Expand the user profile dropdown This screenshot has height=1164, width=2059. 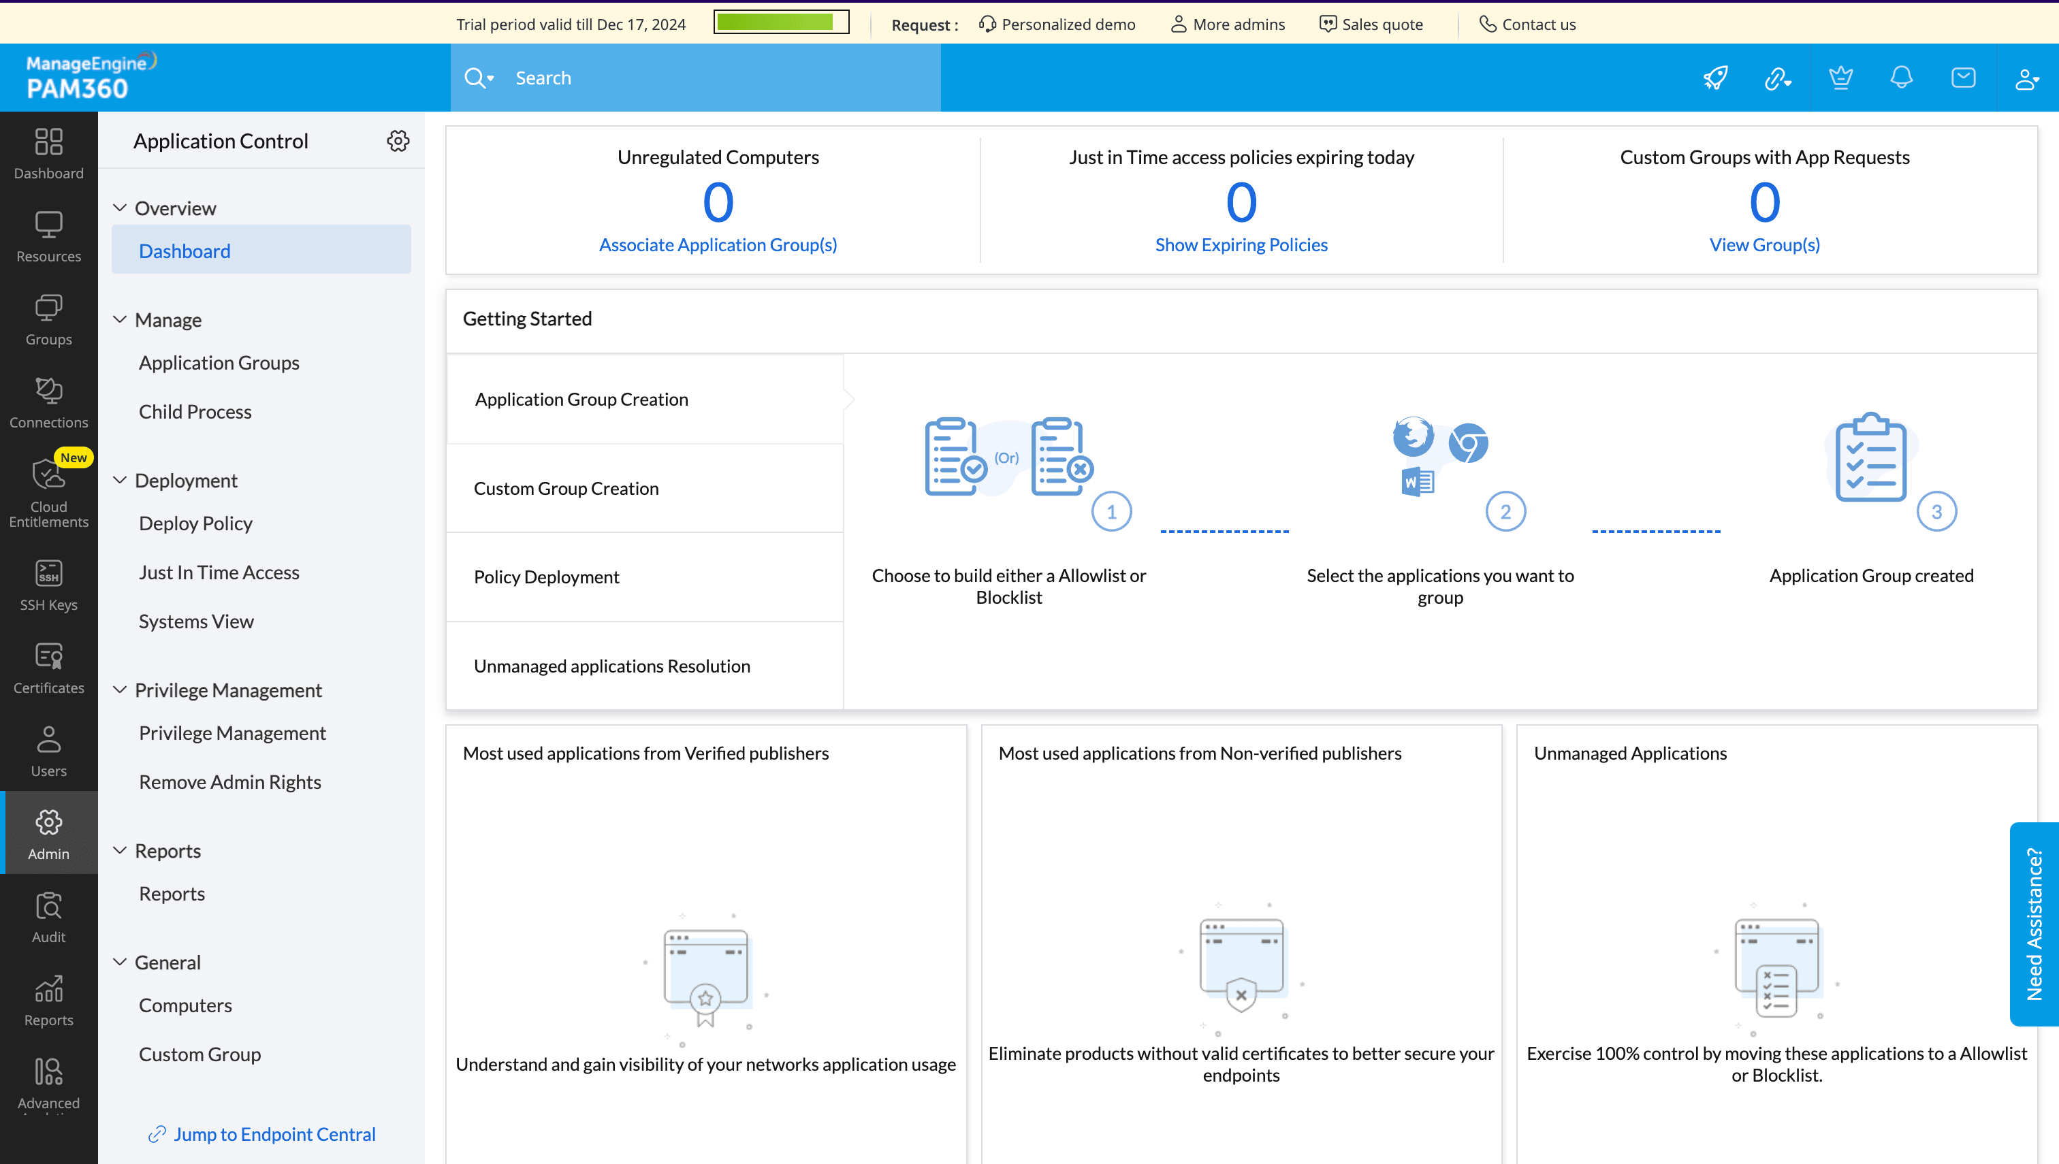[x=2026, y=78]
